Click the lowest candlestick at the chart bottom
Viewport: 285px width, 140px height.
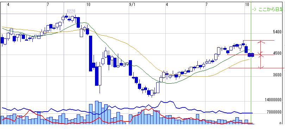[152, 93]
